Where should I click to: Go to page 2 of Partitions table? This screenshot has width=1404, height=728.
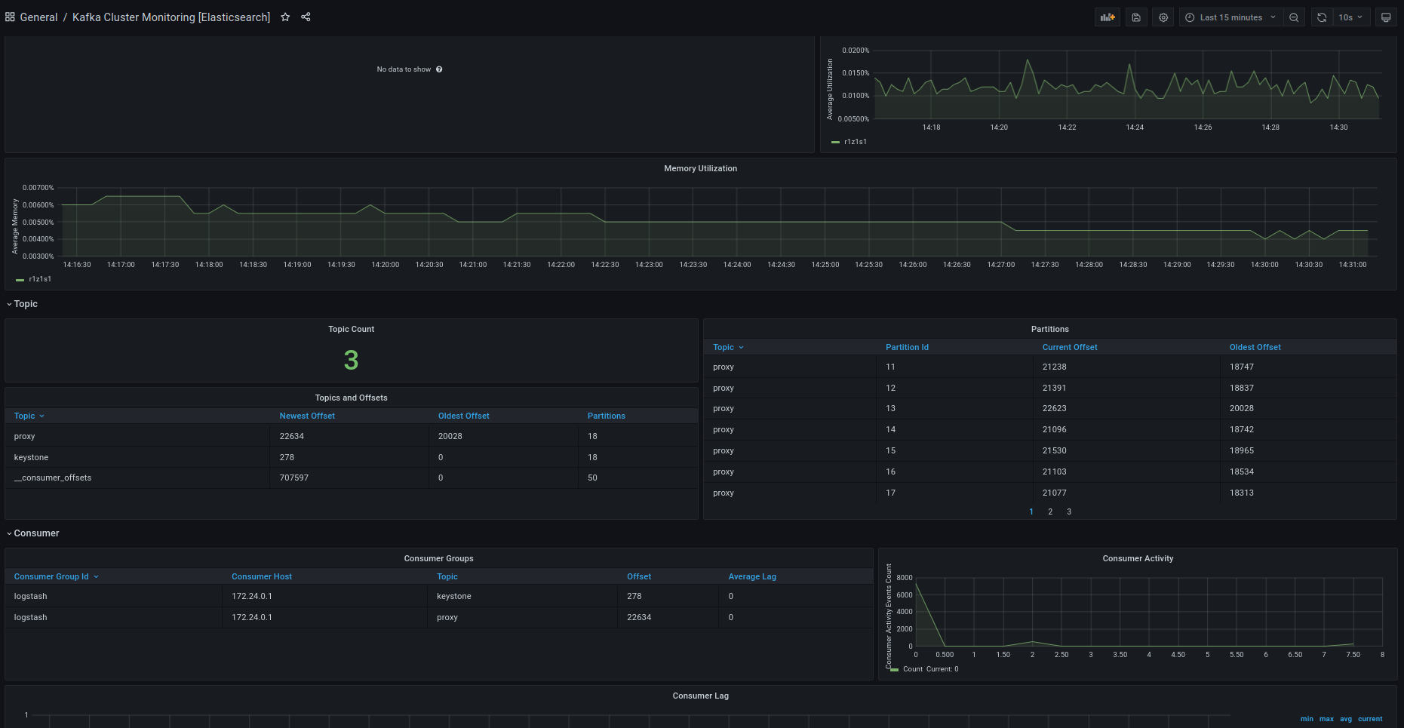click(x=1050, y=511)
